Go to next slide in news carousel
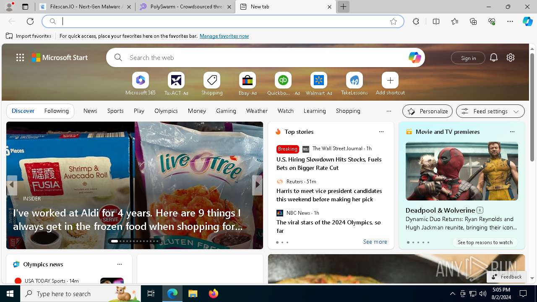The height and width of the screenshot is (302, 537). [x=258, y=185]
